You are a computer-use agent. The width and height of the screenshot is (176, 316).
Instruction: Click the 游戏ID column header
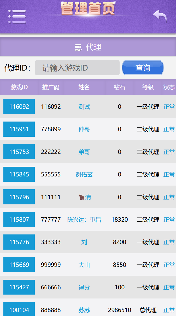point(19,87)
